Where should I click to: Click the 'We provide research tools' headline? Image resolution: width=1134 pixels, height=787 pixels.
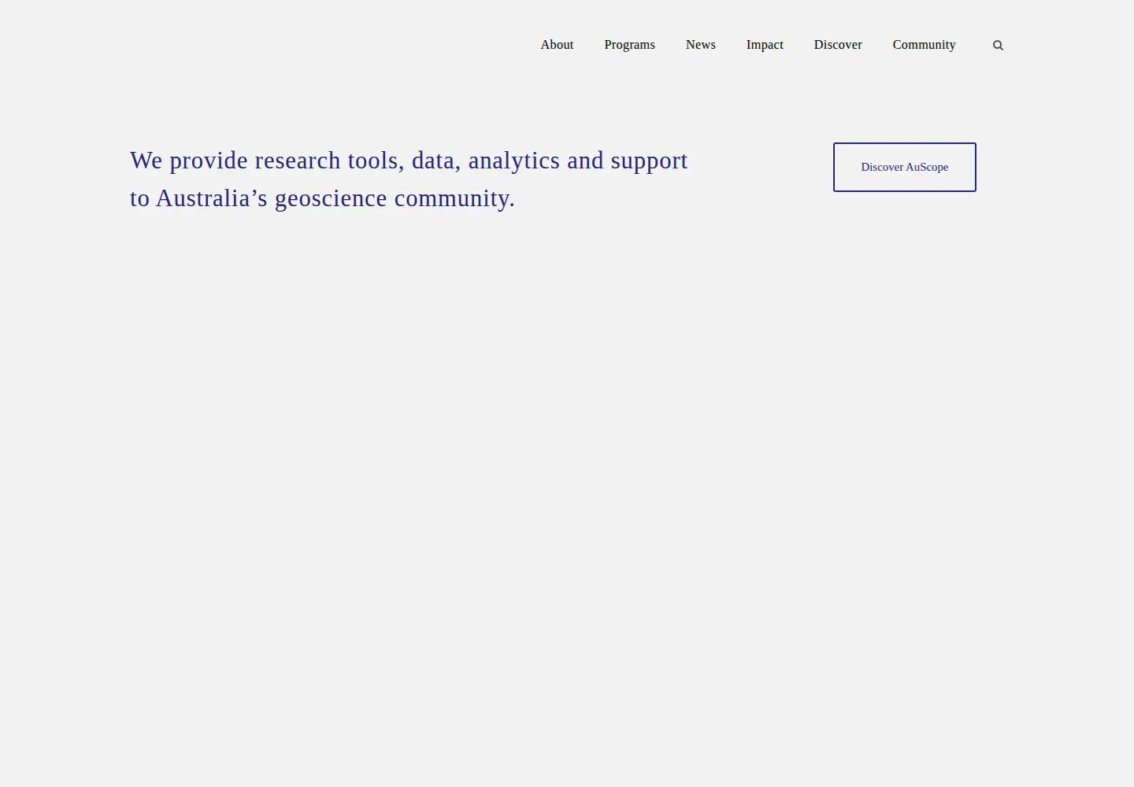coord(409,179)
